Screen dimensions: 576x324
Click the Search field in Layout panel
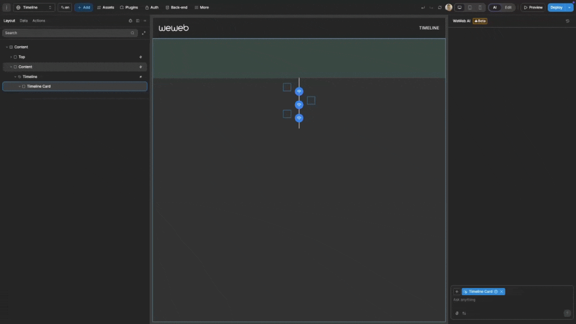(x=67, y=32)
